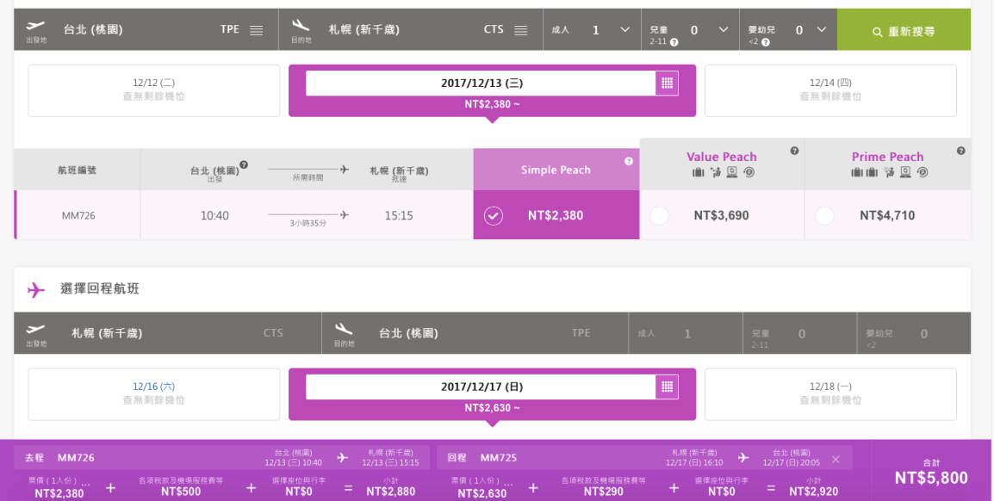Image resolution: width=994 pixels, height=501 pixels.
Task: Click the 重新搜尋 search button
Action: (x=904, y=31)
